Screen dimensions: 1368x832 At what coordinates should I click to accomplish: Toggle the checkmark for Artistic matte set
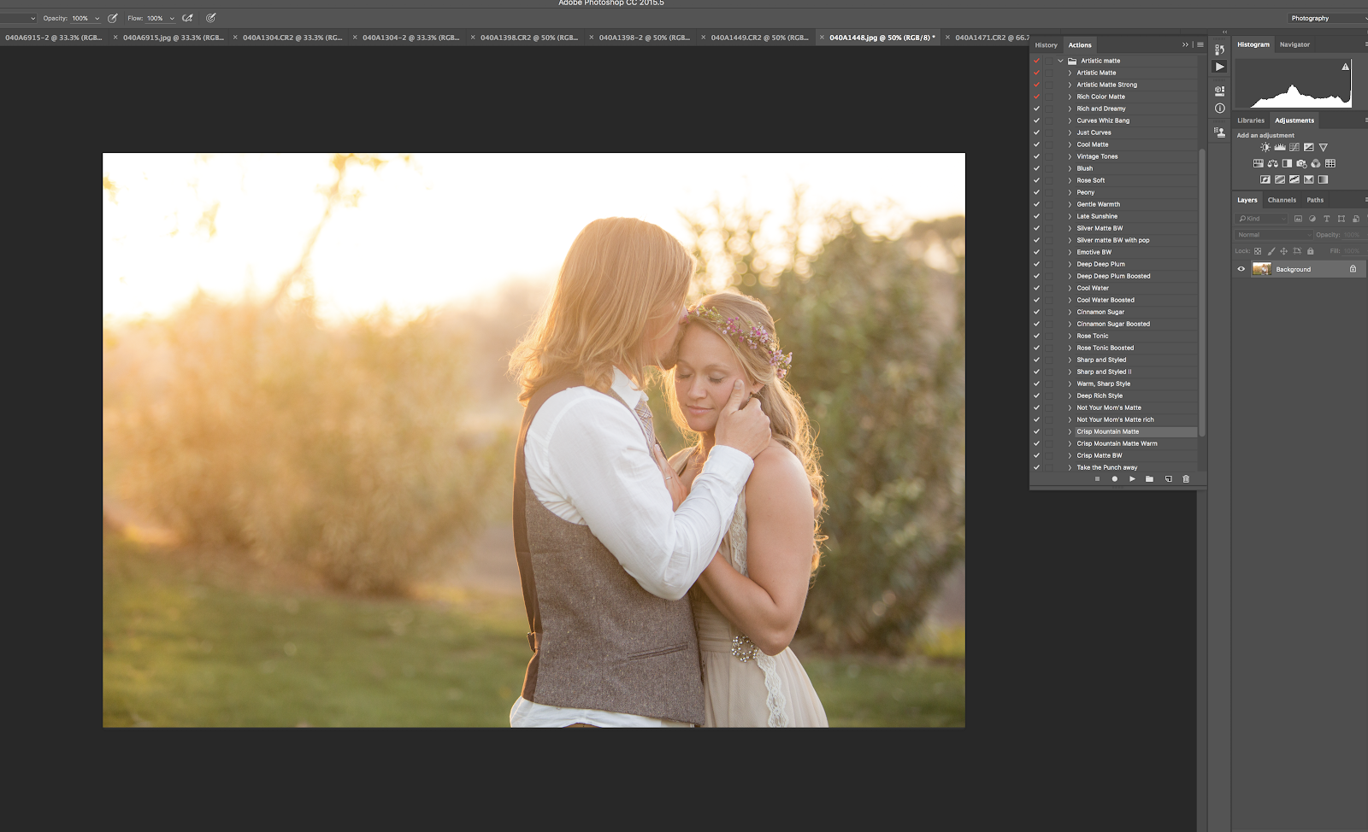tap(1036, 61)
